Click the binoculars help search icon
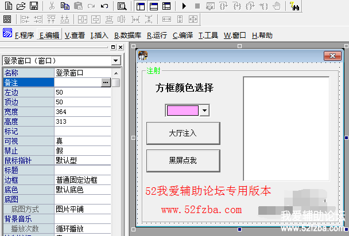 pyautogui.click(x=294, y=6)
